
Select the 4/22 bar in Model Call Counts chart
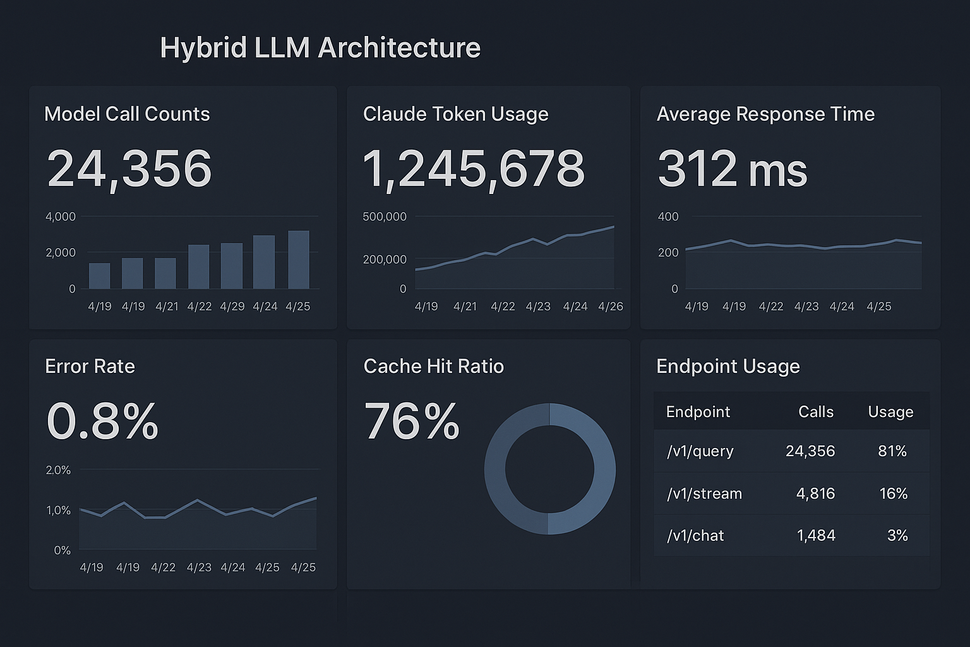199,267
